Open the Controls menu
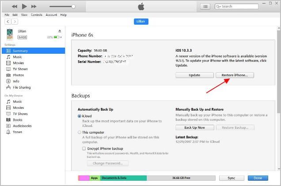 tap(37, 15)
